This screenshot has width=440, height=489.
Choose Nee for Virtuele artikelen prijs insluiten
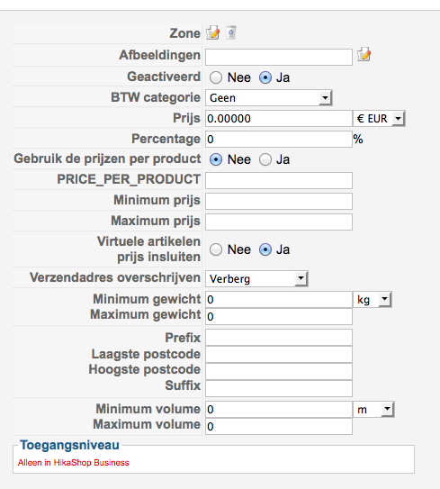216,249
